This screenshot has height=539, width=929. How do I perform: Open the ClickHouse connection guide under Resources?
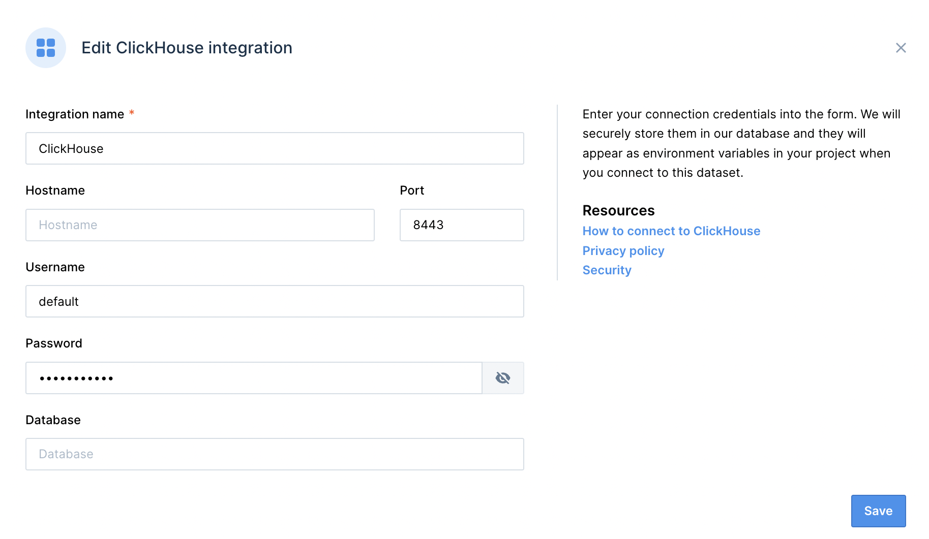(x=671, y=231)
